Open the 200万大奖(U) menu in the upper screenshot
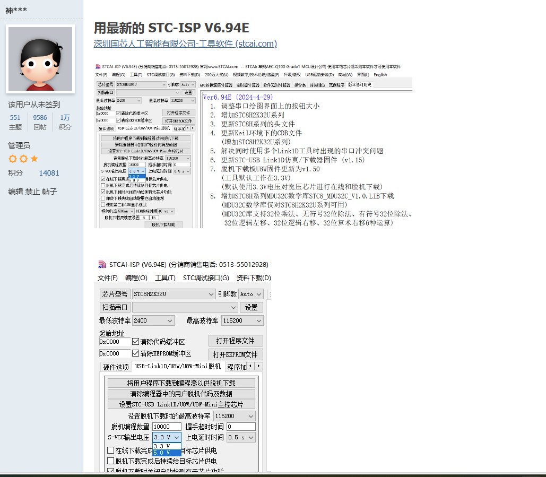This screenshot has height=477, width=546. tap(216, 74)
